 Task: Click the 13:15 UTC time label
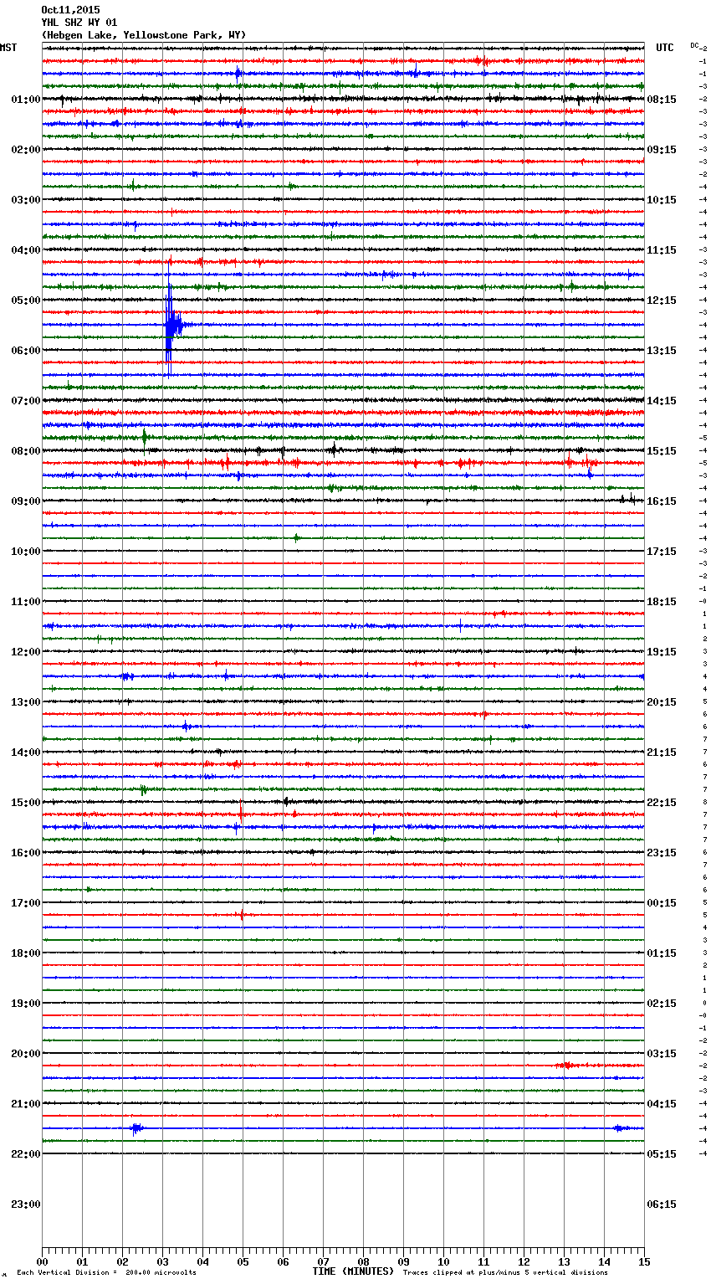(x=662, y=351)
